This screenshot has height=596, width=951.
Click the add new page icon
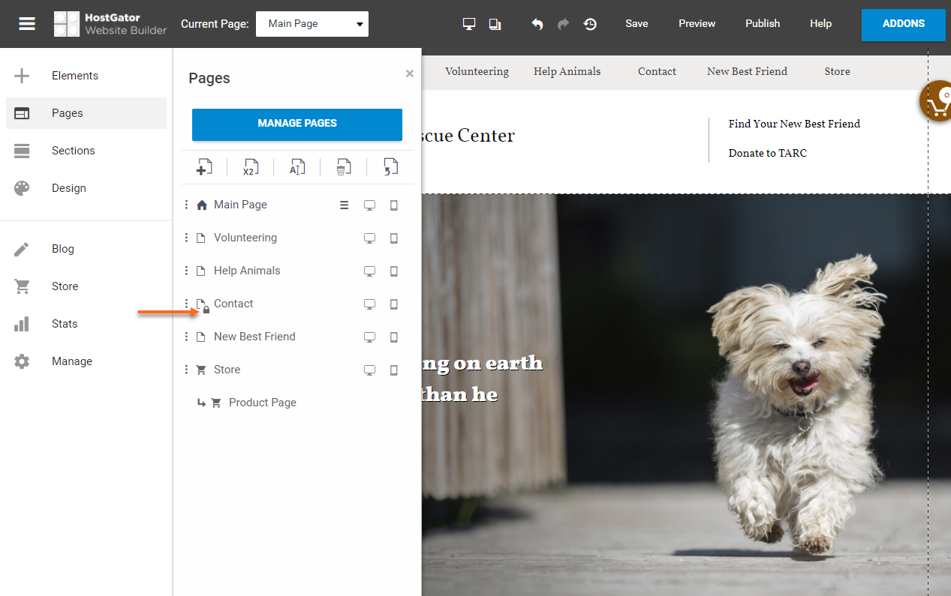204,167
